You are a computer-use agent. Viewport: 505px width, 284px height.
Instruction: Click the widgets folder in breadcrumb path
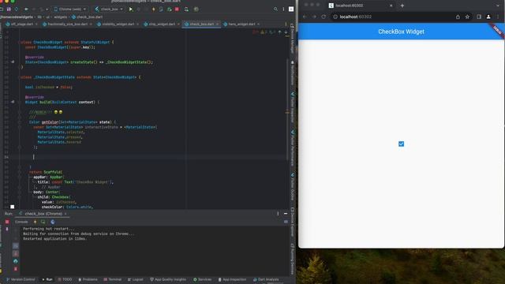click(60, 17)
